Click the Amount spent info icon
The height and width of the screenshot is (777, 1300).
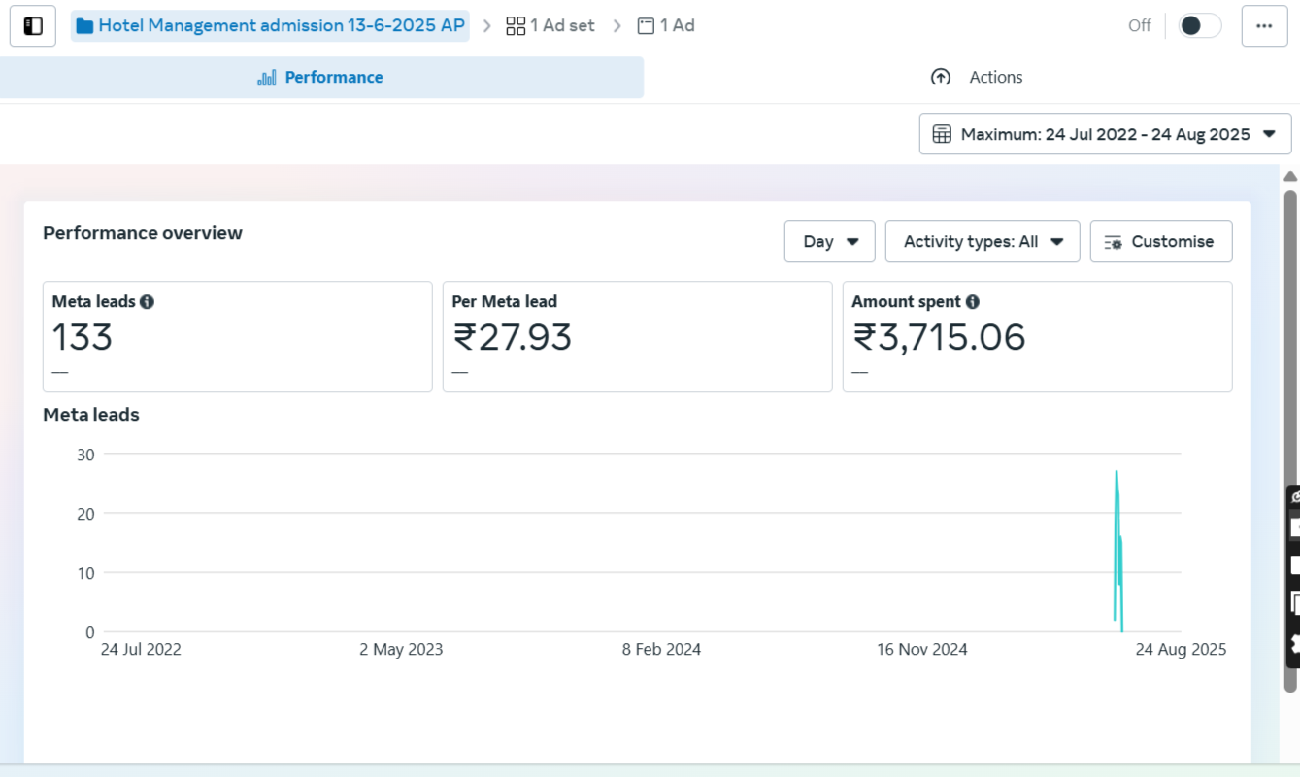tap(972, 302)
